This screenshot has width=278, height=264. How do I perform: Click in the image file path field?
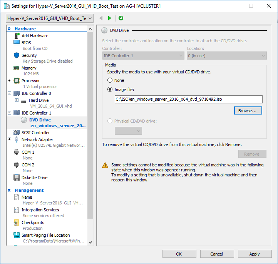click(188, 99)
